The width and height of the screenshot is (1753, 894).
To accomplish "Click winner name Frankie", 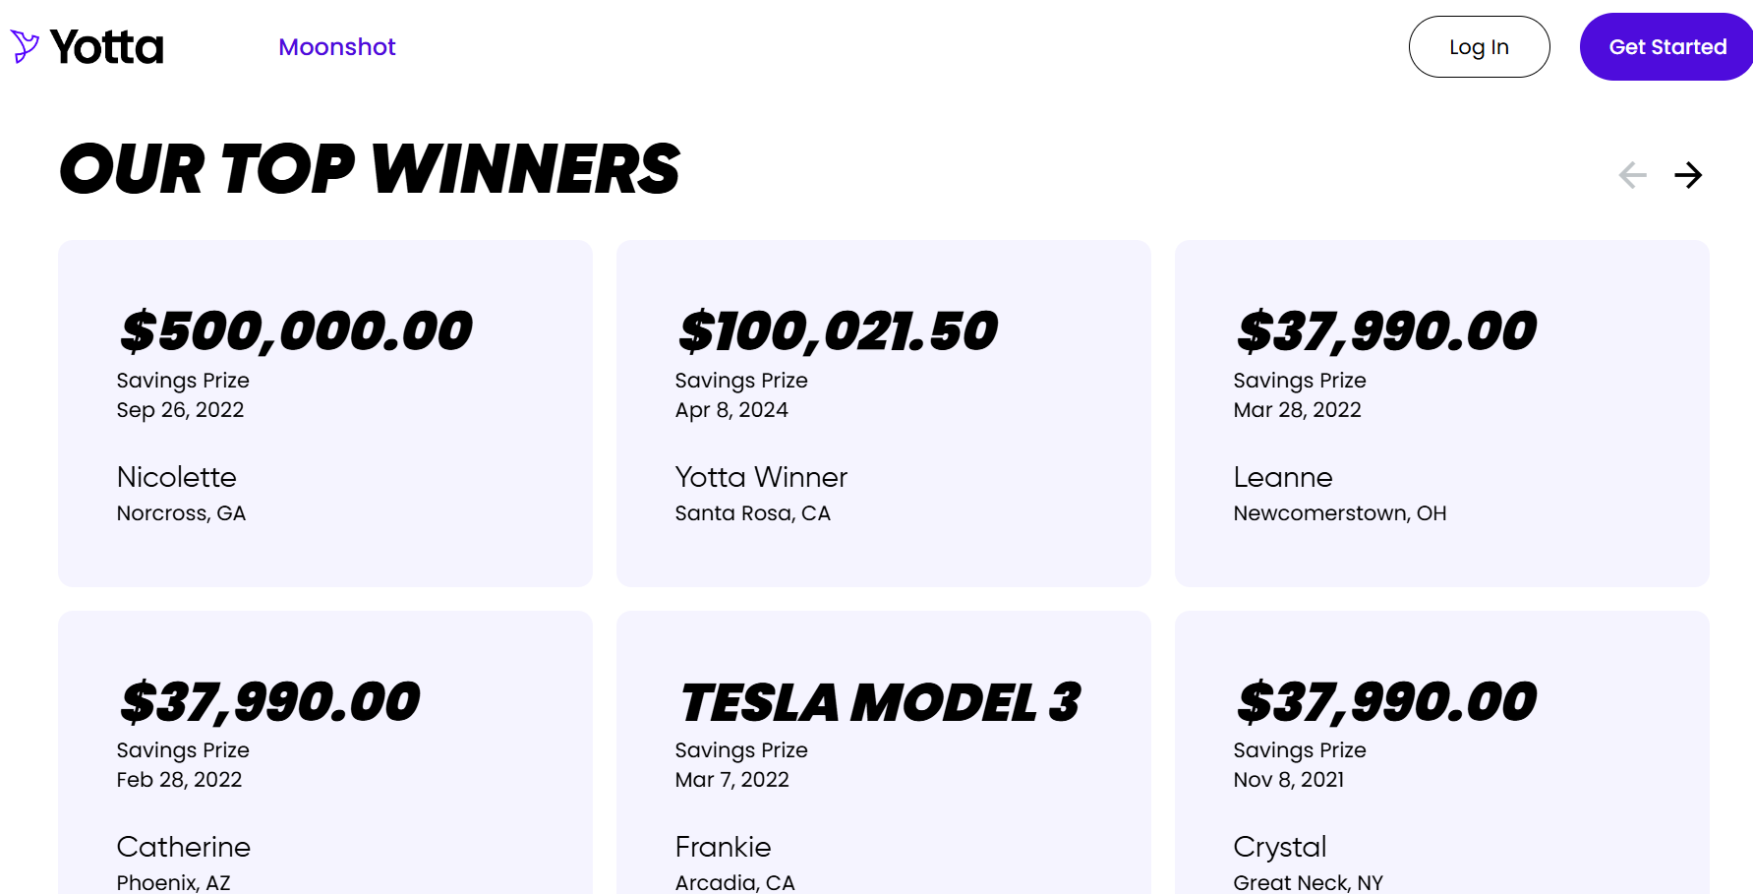I will pos(723,848).
